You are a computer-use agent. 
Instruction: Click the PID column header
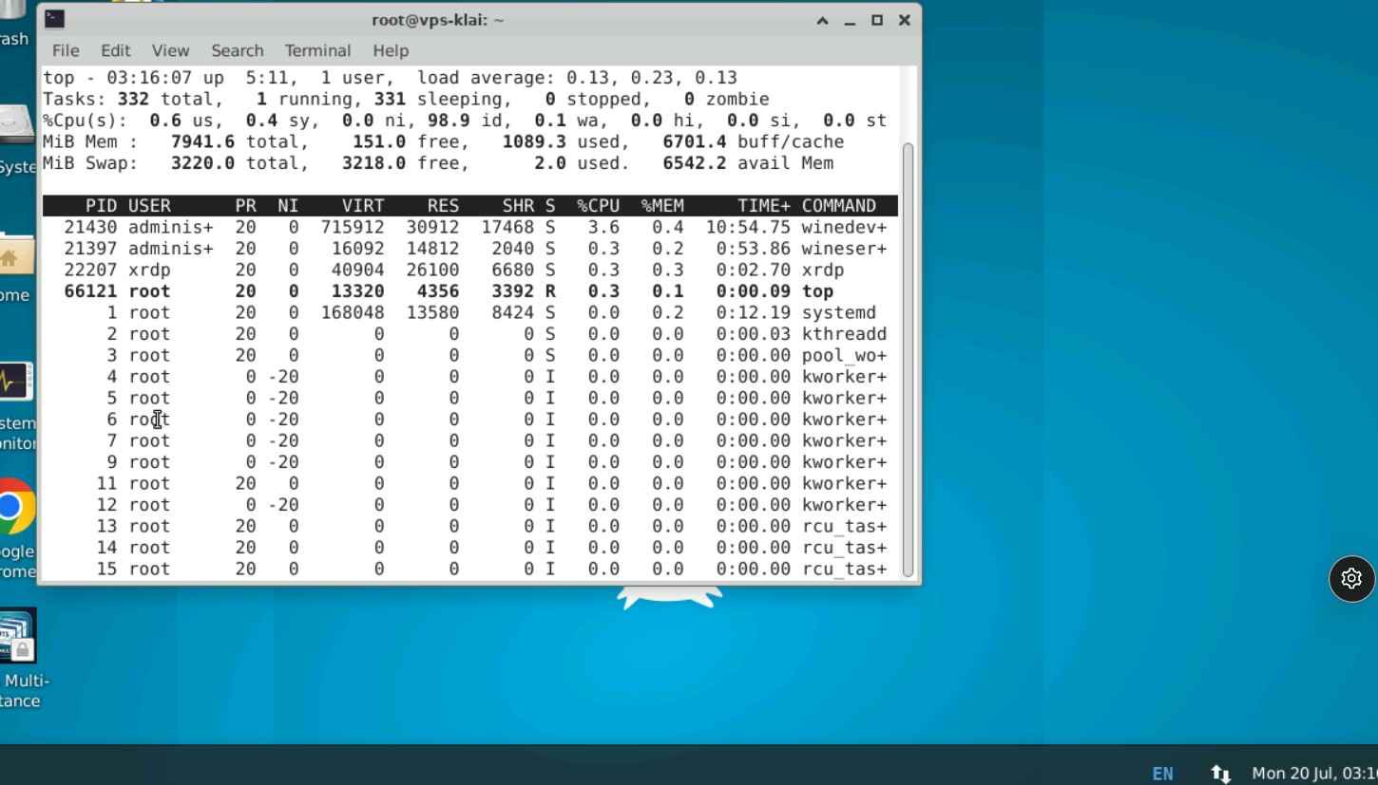[x=101, y=206]
